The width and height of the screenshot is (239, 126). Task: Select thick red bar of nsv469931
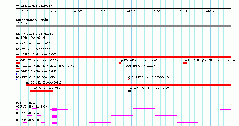[124, 57]
